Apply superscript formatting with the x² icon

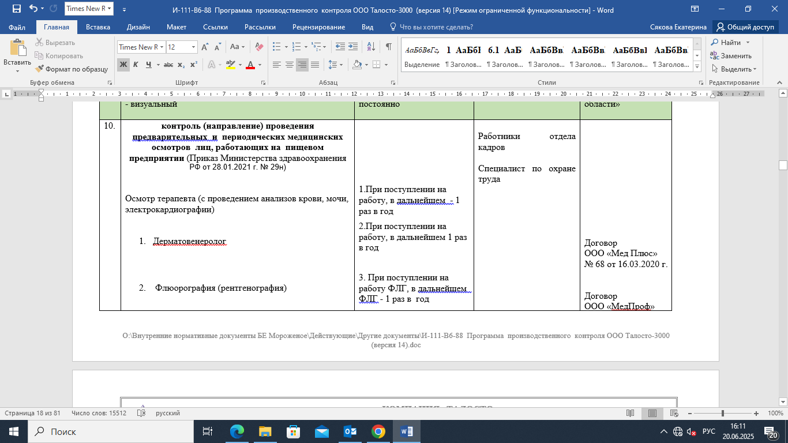point(194,65)
